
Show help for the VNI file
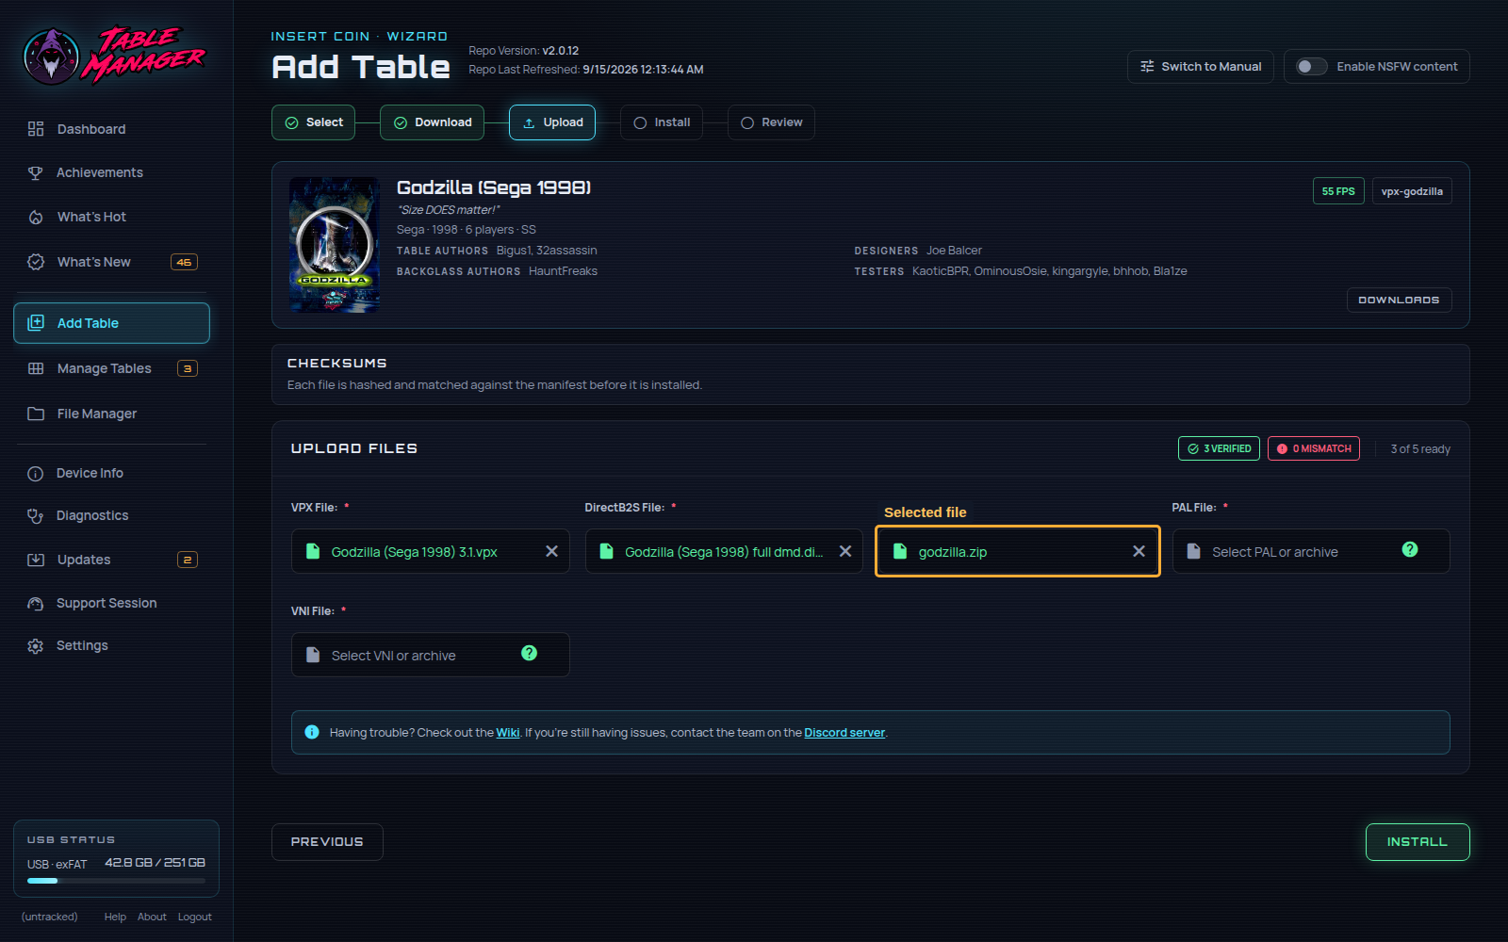530,653
